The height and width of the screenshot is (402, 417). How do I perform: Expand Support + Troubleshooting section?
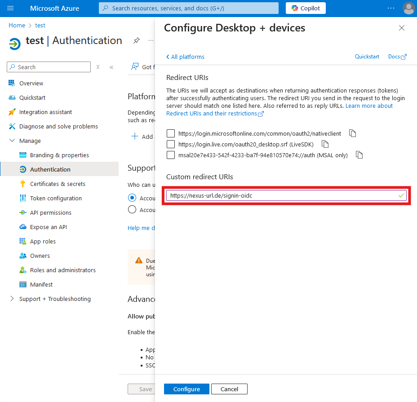pyautogui.click(x=12, y=299)
